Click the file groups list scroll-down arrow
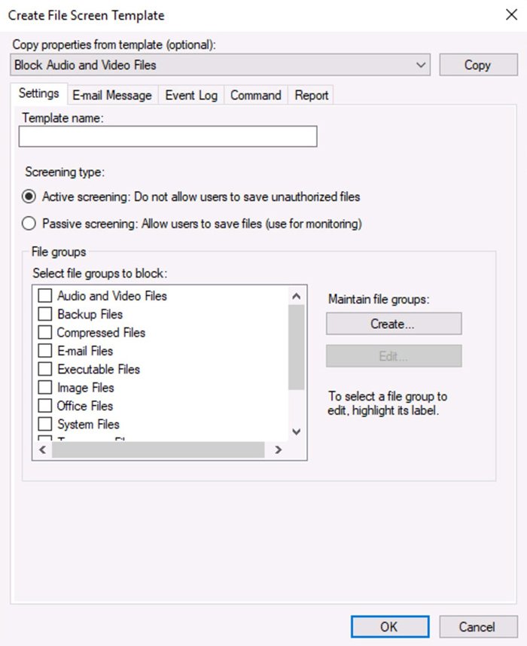 (296, 431)
